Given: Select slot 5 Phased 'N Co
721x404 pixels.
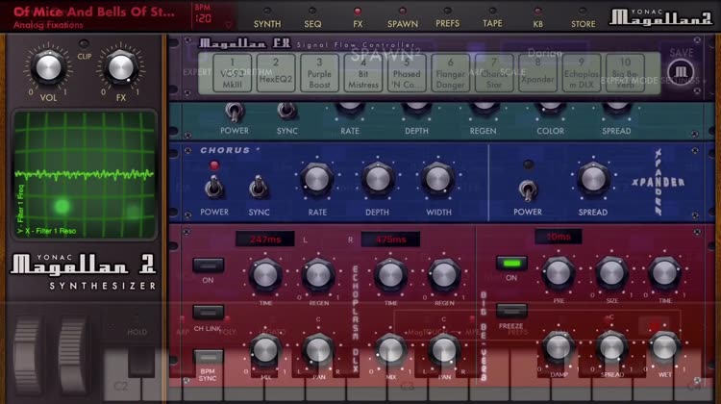Looking at the screenshot, I should tap(407, 73).
